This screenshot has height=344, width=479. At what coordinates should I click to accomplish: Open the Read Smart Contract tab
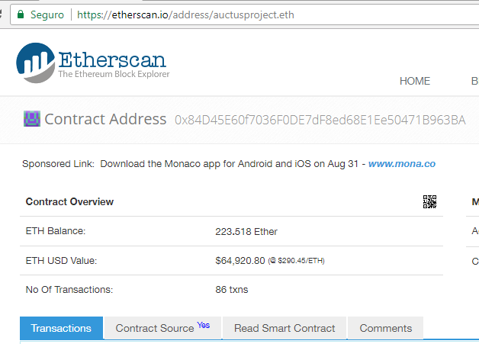(x=285, y=328)
